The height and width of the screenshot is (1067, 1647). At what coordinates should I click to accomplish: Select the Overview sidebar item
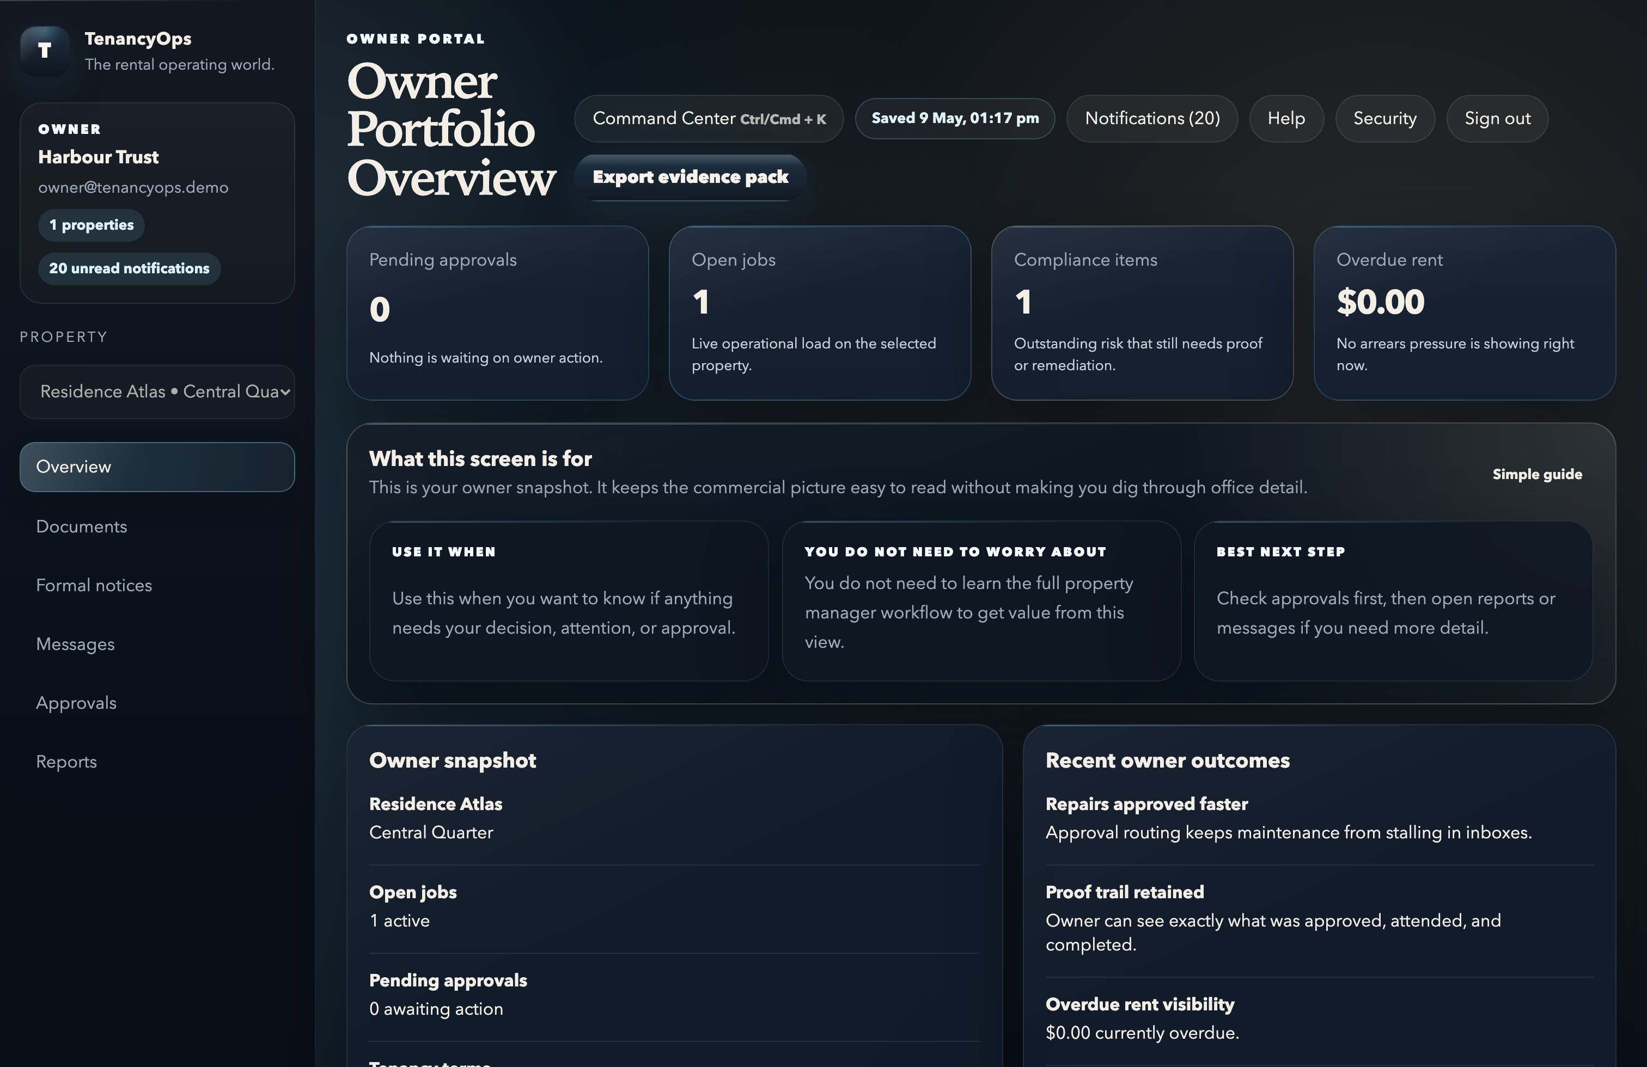(x=157, y=467)
